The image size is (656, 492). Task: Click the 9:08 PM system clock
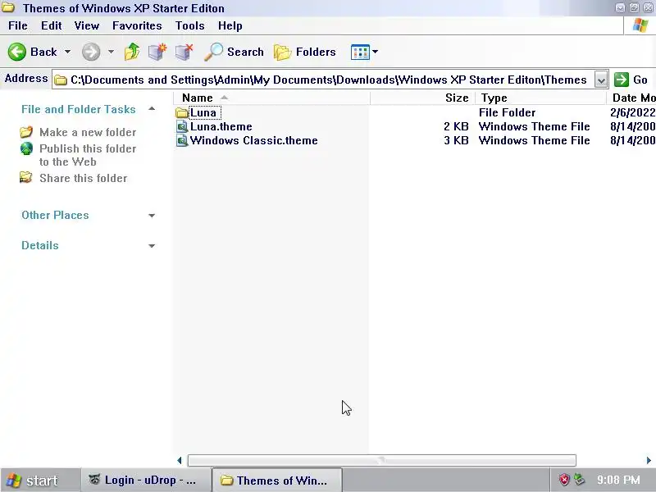click(618, 480)
